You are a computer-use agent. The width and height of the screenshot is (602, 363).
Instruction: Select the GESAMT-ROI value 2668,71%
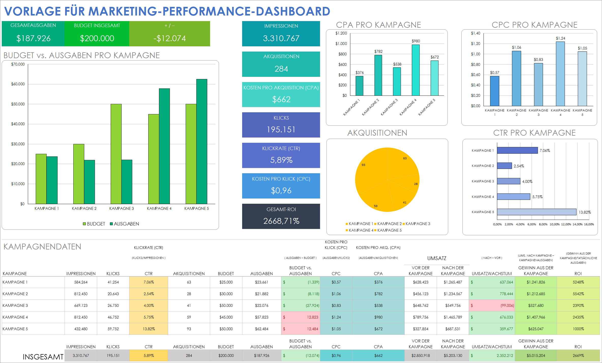pyautogui.click(x=281, y=221)
